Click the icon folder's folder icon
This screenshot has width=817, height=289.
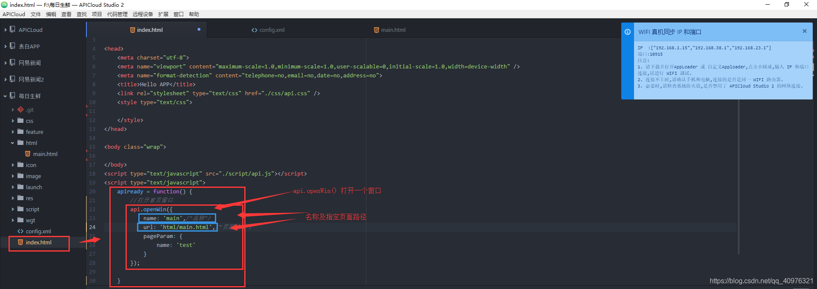(x=20, y=164)
